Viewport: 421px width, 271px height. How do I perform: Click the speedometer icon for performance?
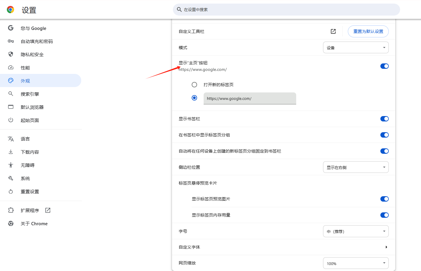[11, 68]
